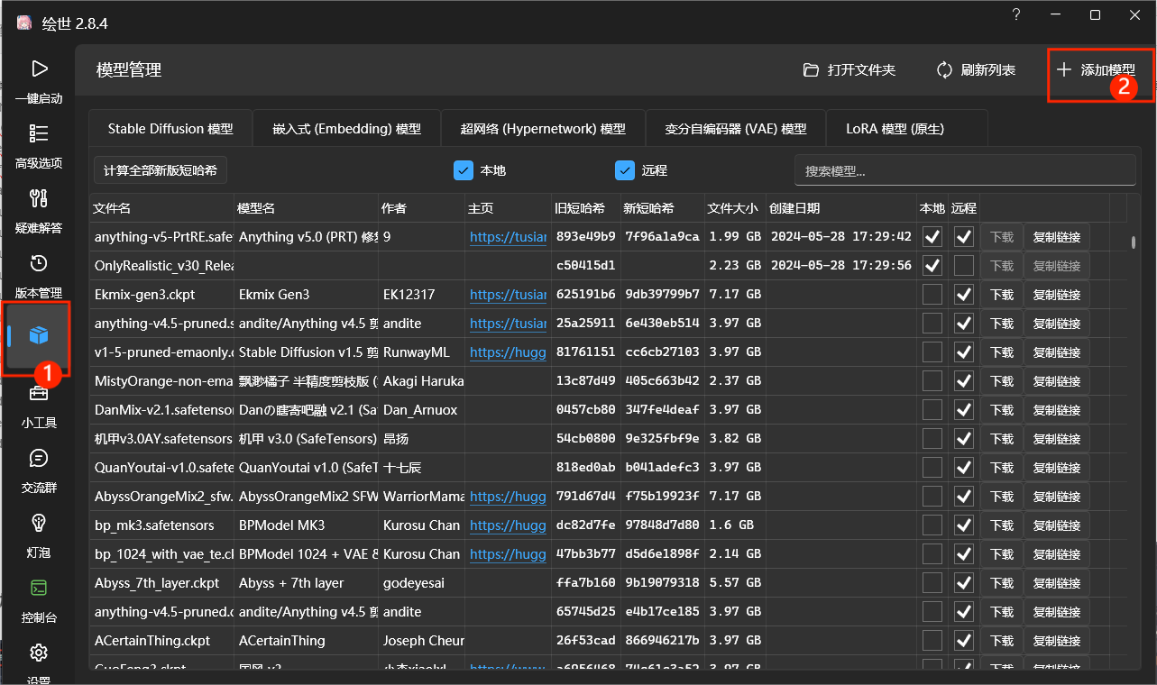Open homepage link for Ekmix-gen3.ckpt row
The image size is (1157, 685).
click(x=508, y=295)
